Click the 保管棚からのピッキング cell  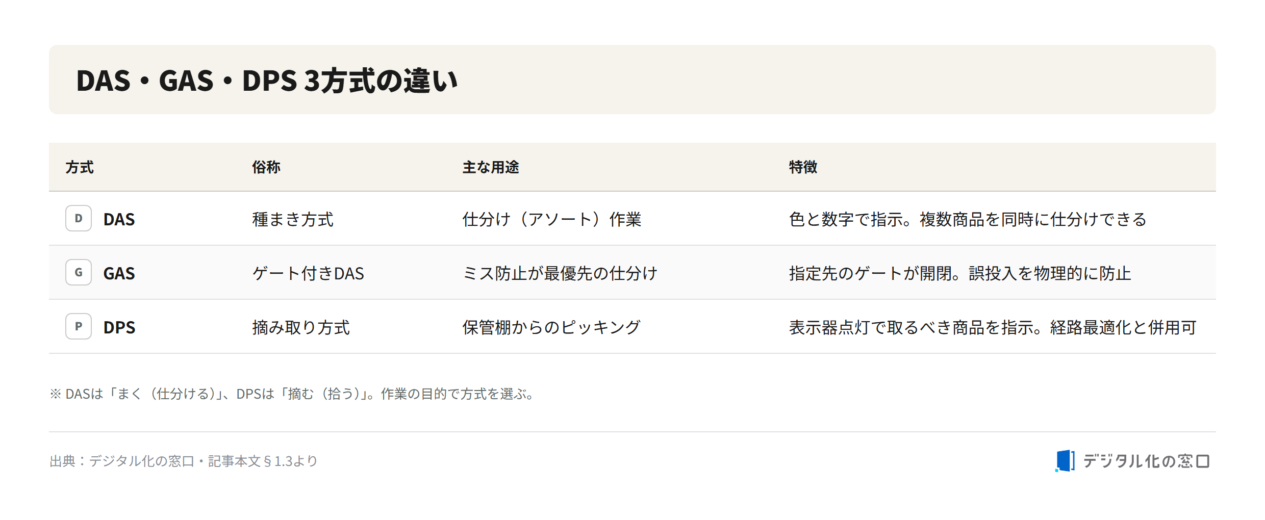point(551,327)
